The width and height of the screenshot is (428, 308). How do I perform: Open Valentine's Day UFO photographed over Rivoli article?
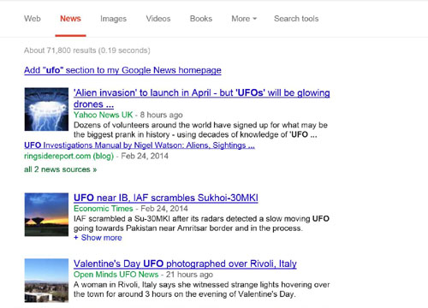click(x=185, y=264)
